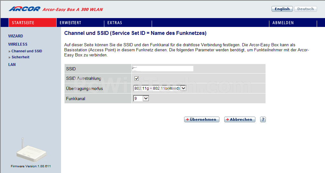
Task: Click the router device image
Action: (31, 150)
